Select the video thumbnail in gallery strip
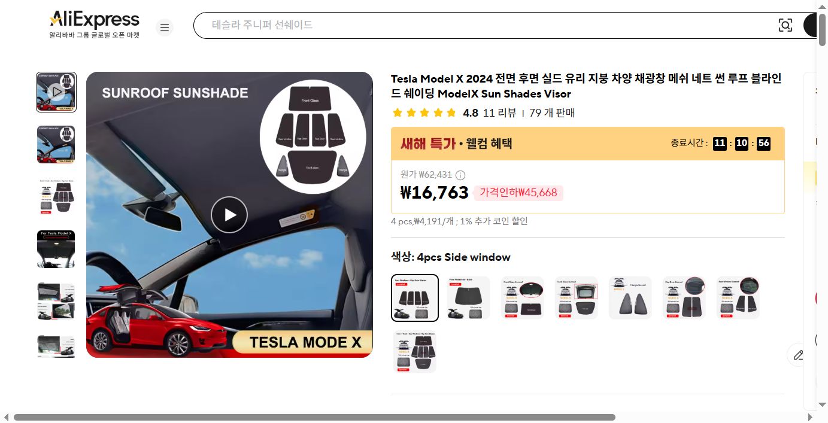The height and width of the screenshot is (423, 828). [x=56, y=92]
